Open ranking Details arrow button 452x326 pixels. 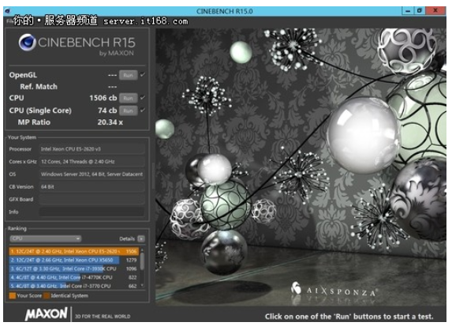click(x=141, y=239)
